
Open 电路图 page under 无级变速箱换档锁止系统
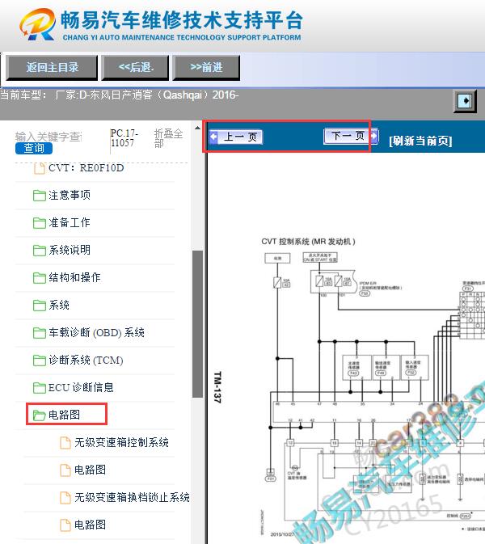(x=91, y=525)
